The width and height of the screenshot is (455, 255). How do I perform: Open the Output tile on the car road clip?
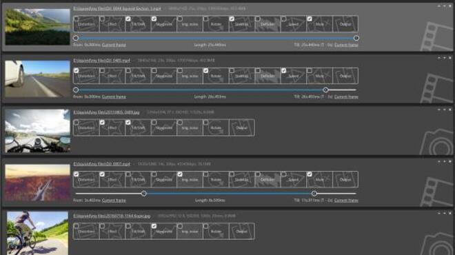(345, 76)
